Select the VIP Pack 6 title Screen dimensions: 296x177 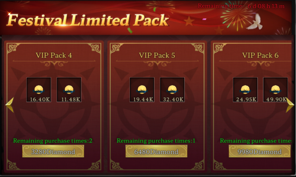point(260,55)
